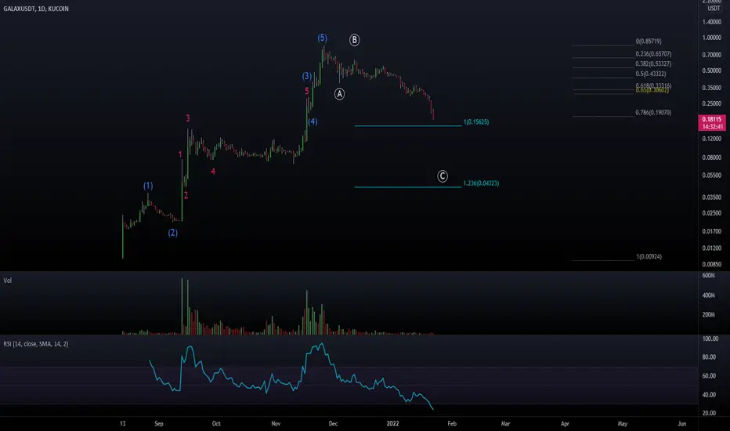This screenshot has height=431, width=730.
Task: Open the RSI (14, close, SMA, 14, 2) legend
Action: click(36, 344)
